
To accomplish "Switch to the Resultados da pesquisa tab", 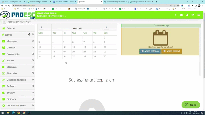I will click(x=116, y=2).
